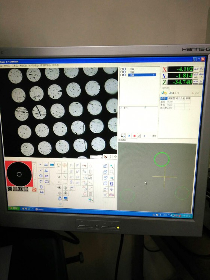Tick checkbox for circle feature [1]
Image resolution: width=210 pixels, height=280 pixels.
click(121, 69)
